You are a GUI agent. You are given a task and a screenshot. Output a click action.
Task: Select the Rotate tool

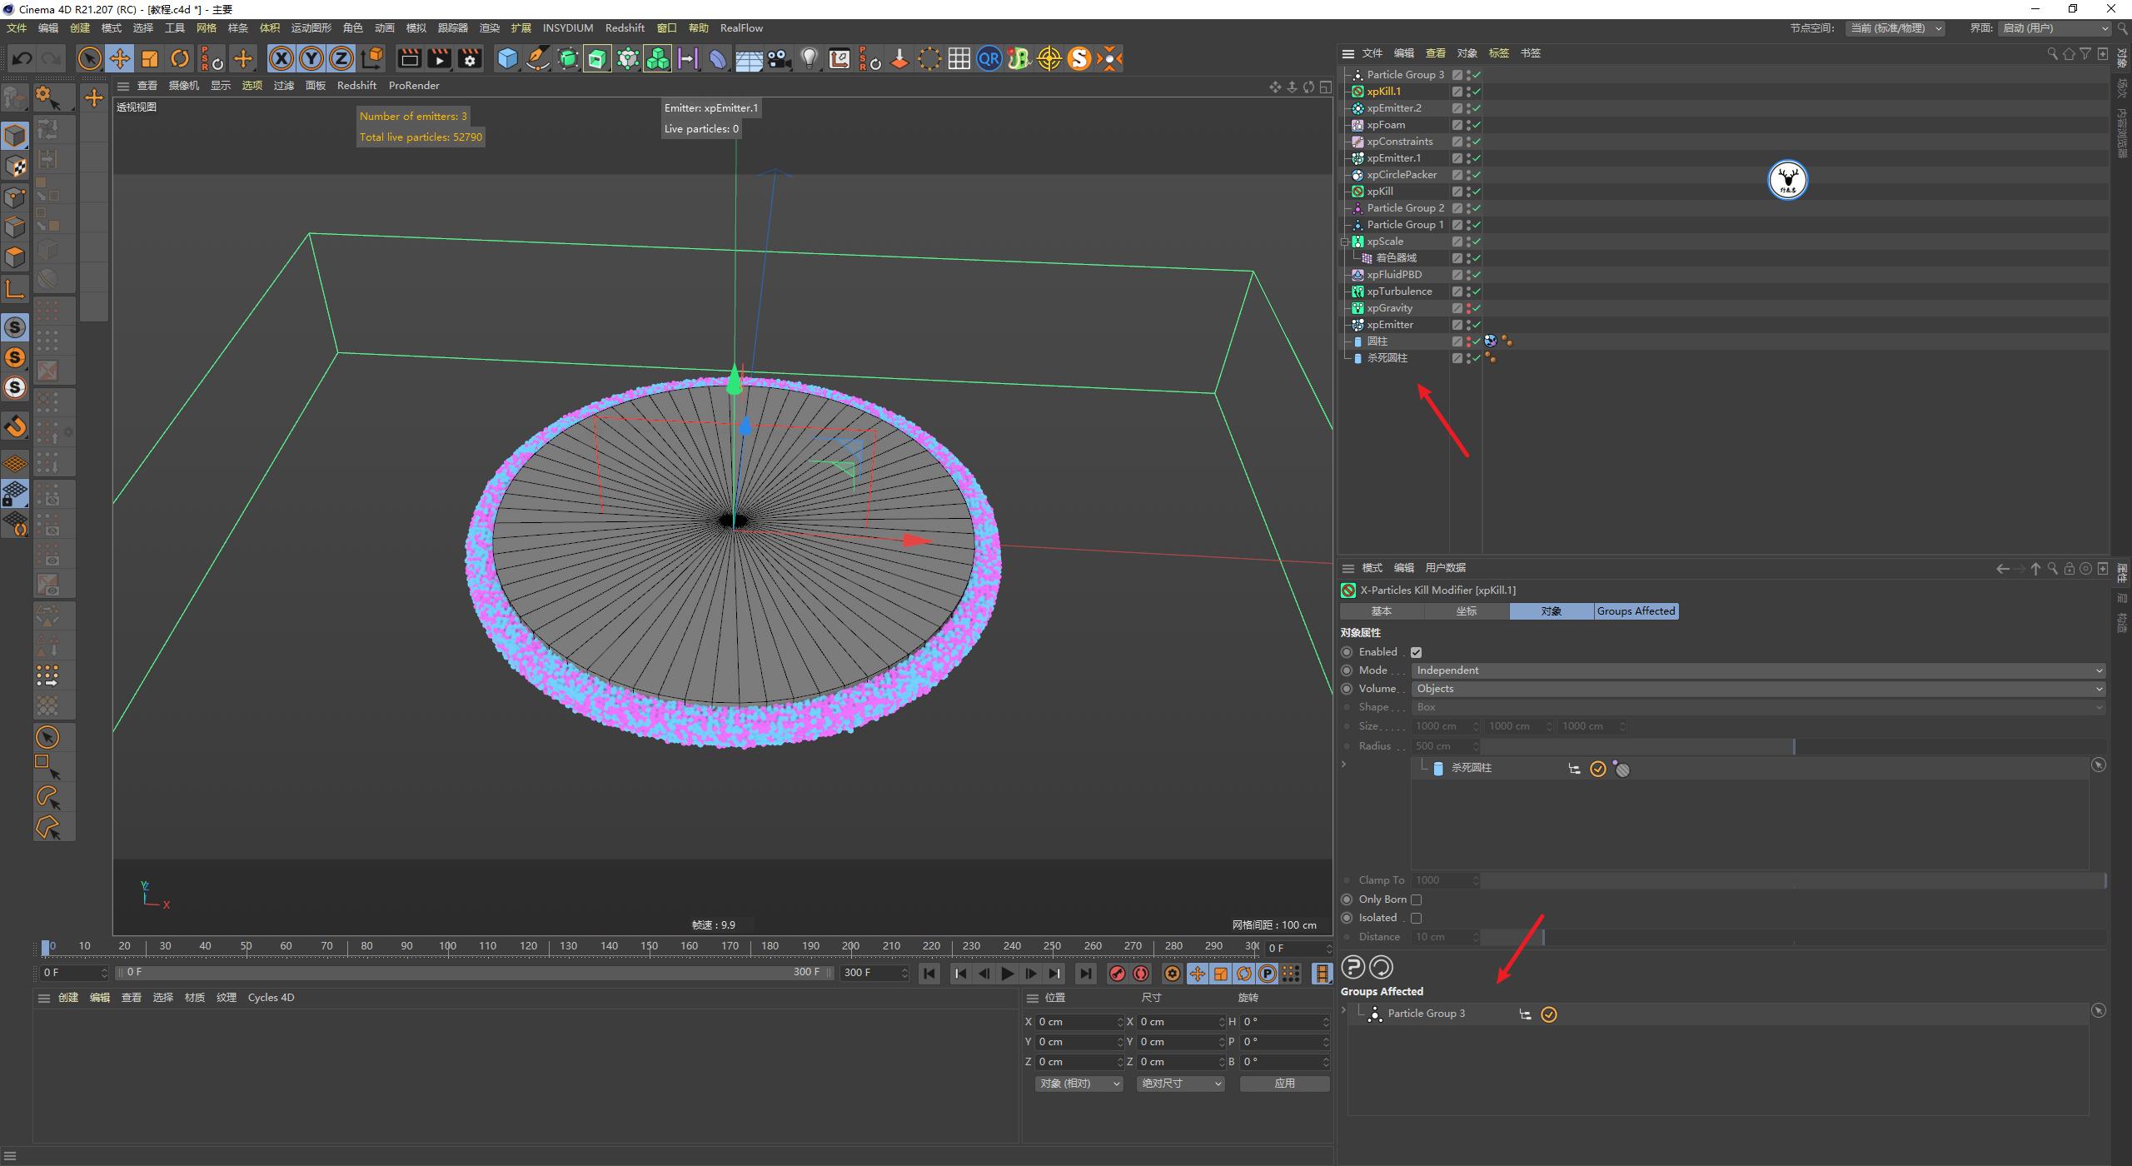pyautogui.click(x=180, y=58)
